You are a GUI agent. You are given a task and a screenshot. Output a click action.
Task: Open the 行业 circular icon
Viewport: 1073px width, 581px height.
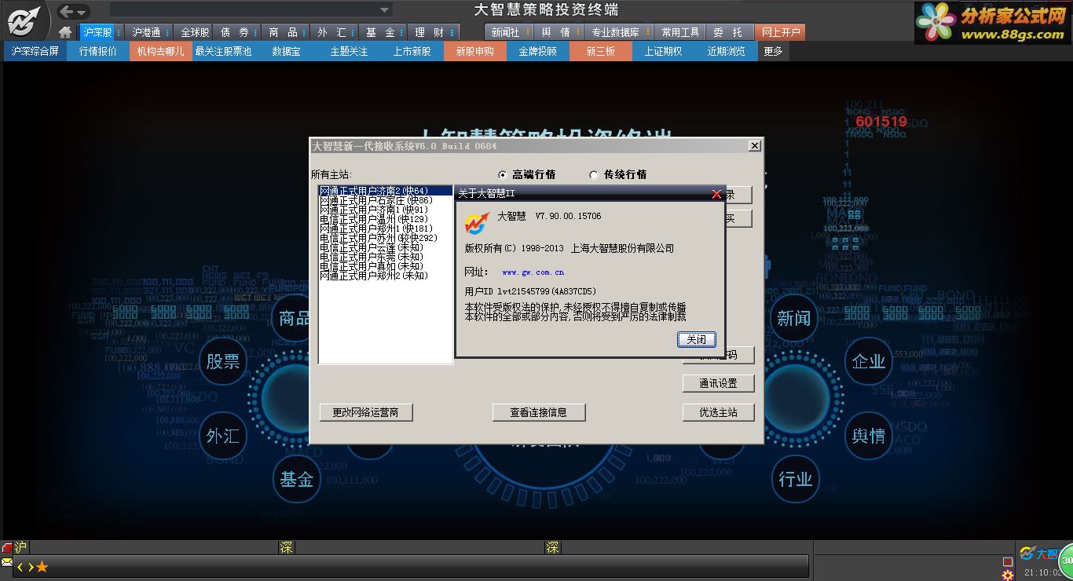click(795, 478)
